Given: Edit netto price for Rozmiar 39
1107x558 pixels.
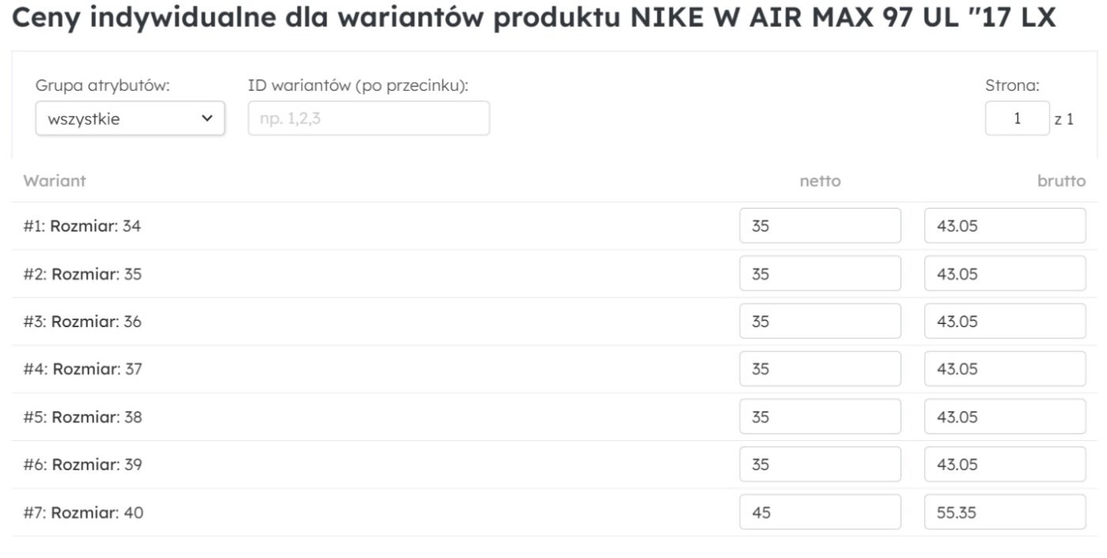Looking at the screenshot, I should [x=820, y=464].
